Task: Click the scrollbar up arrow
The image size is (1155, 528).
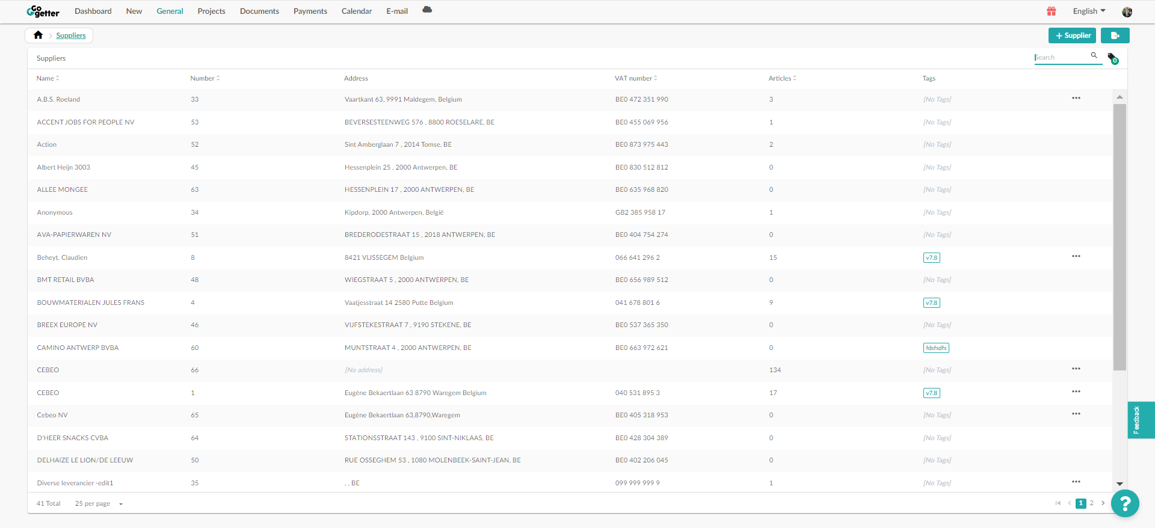Action: click(1120, 97)
